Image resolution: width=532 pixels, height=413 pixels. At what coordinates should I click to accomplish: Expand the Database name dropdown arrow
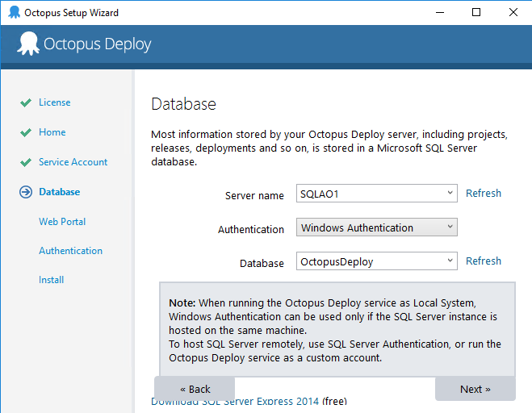450,261
